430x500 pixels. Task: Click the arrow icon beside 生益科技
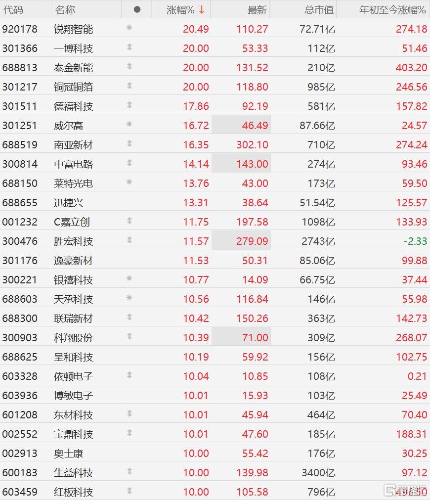click(129, 471)
